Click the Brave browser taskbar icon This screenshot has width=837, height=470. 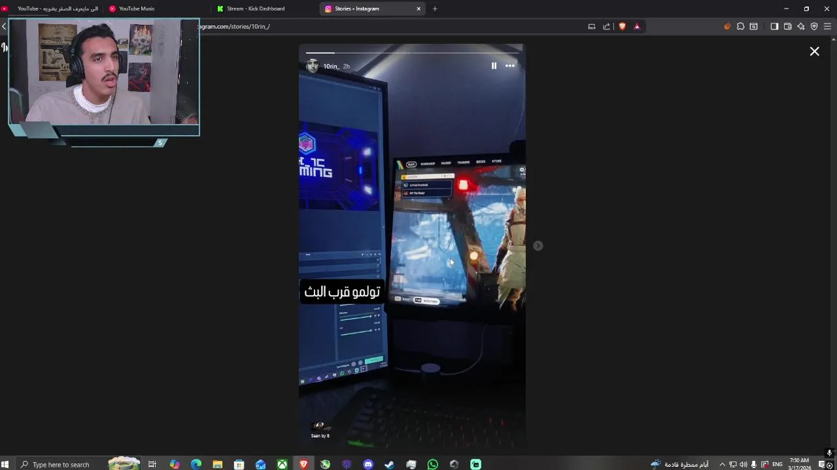pos(303,464)
